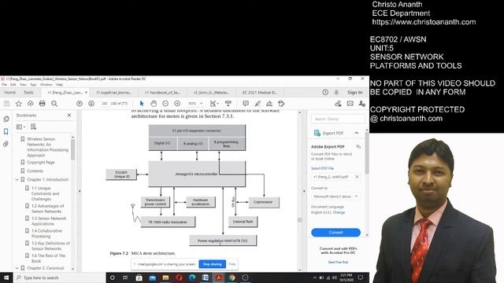Click the Save file toolbar icon
The height and width of the screenshot is (283, 504).
click(x=6, y=103)
